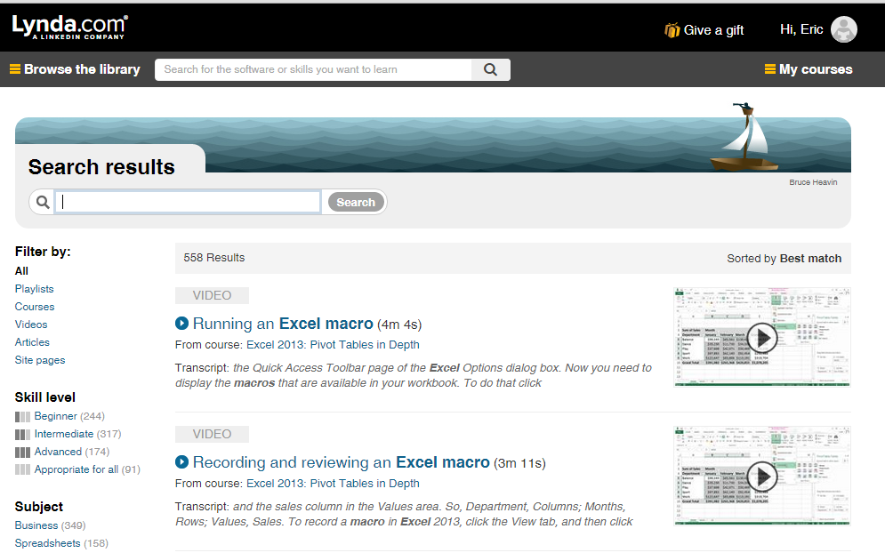
Task: Filter results by Site pages
Action: [x=40, y=360]
